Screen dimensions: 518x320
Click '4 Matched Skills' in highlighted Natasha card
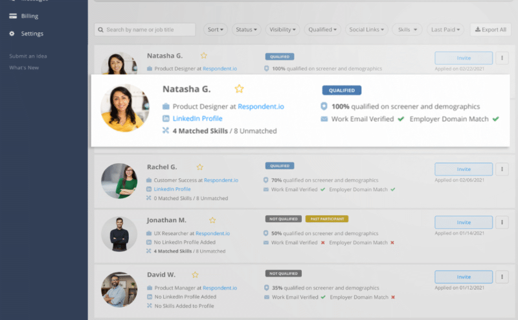200,131
